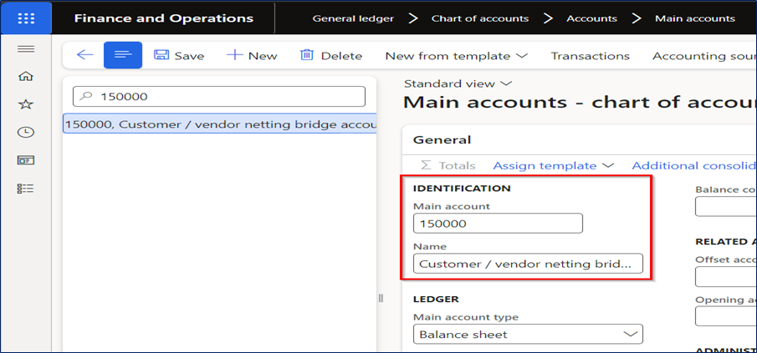Click the Offset account field
Screen dimensions: 757x353
(x=725, y=277)
